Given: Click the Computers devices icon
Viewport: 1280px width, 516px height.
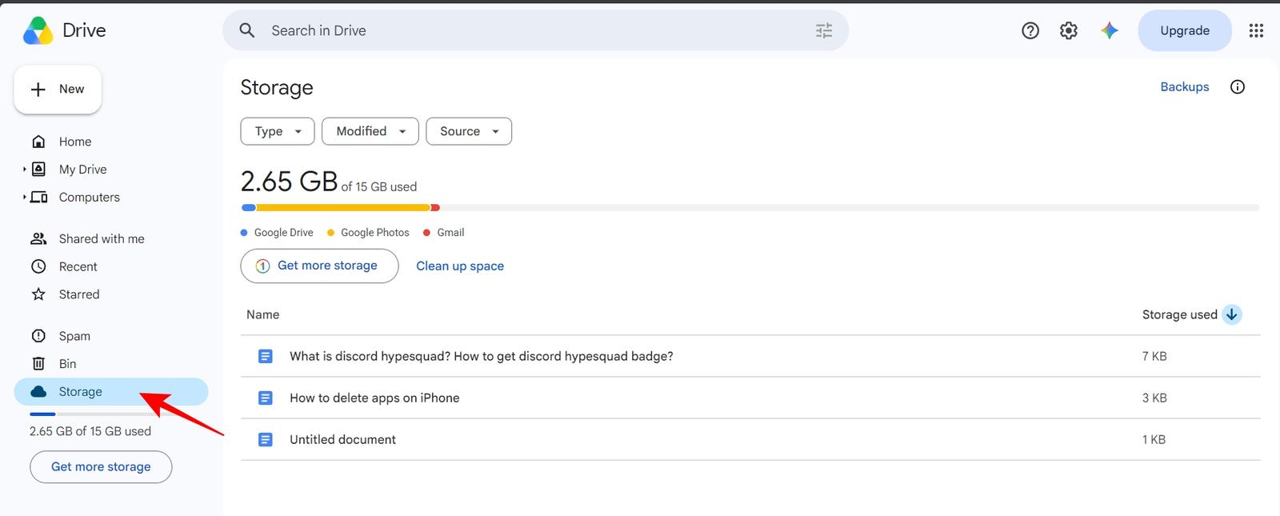Looking at the screenshot, I should [x=38, y=198].
